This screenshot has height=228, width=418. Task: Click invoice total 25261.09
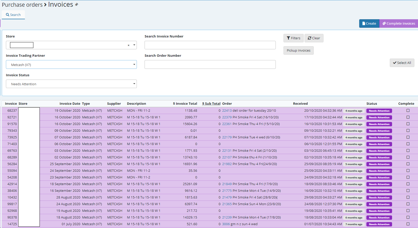pos(190,184)
